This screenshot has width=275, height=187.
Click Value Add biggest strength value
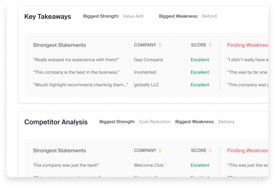(133, 16)
